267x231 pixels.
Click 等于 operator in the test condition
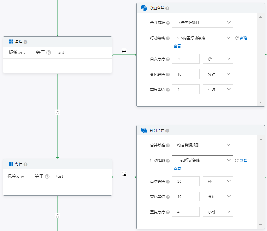pyautogui.click(x=39, y=176)
